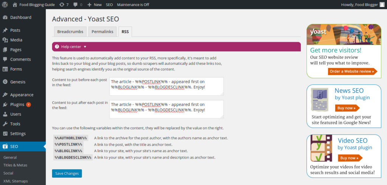Open Howdy, Food Blogger account menu
The image size is (387, 185).
363,5
